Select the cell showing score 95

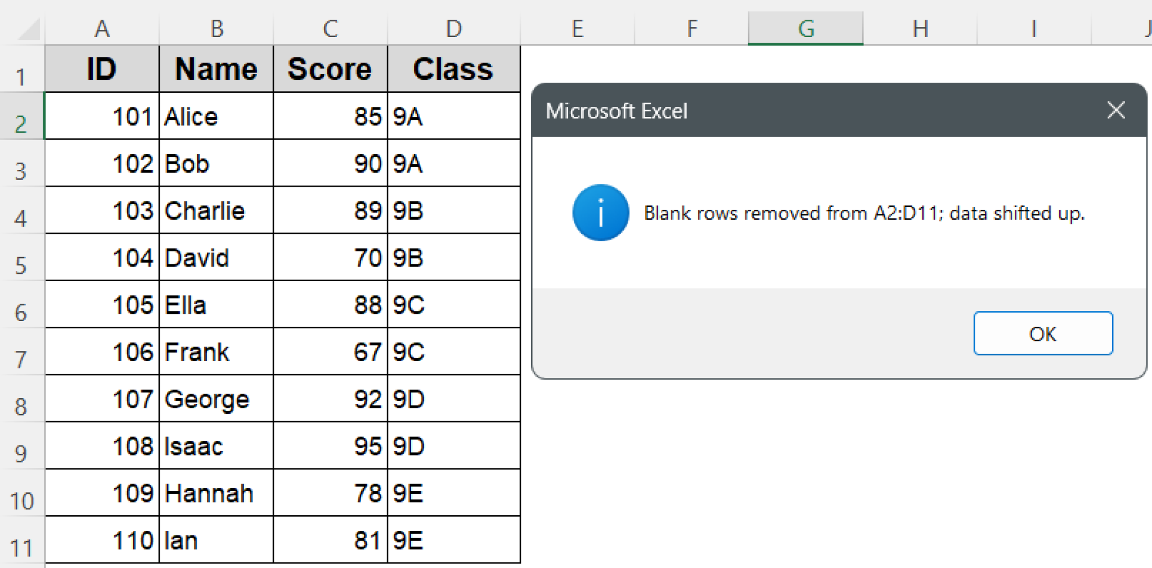click(x=330, y=445)
